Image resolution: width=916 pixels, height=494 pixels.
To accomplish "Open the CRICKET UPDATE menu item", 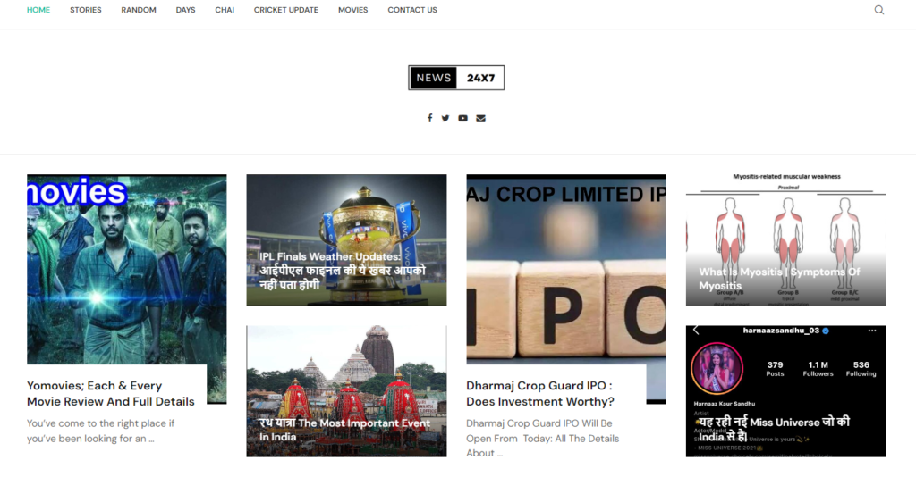I will pos(286,10).
